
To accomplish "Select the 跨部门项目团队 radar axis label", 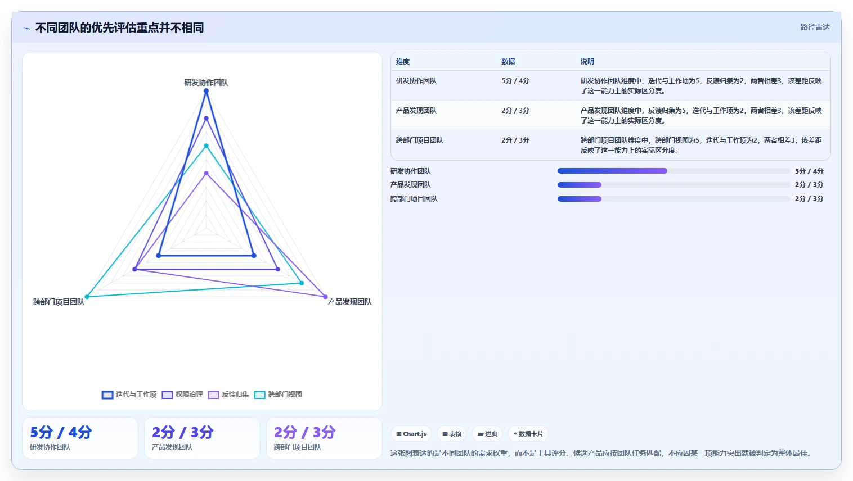I will click(x=59, y=302).
